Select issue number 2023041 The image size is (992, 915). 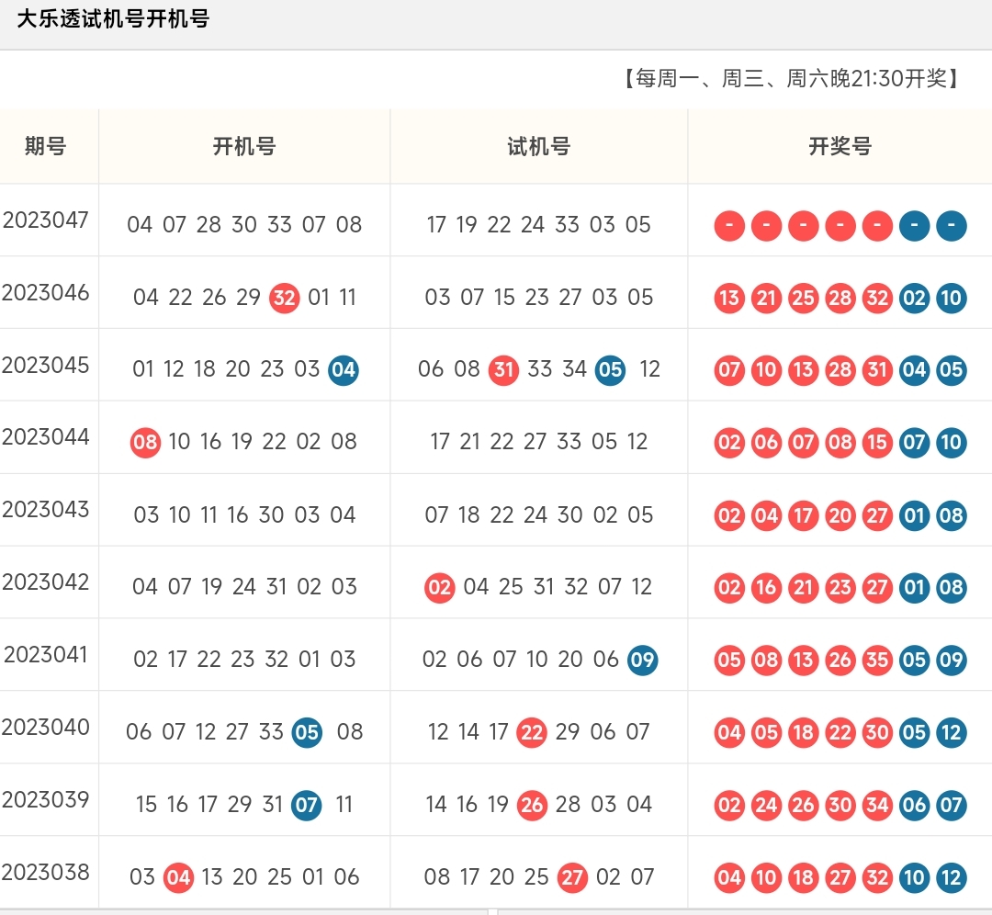46,654
